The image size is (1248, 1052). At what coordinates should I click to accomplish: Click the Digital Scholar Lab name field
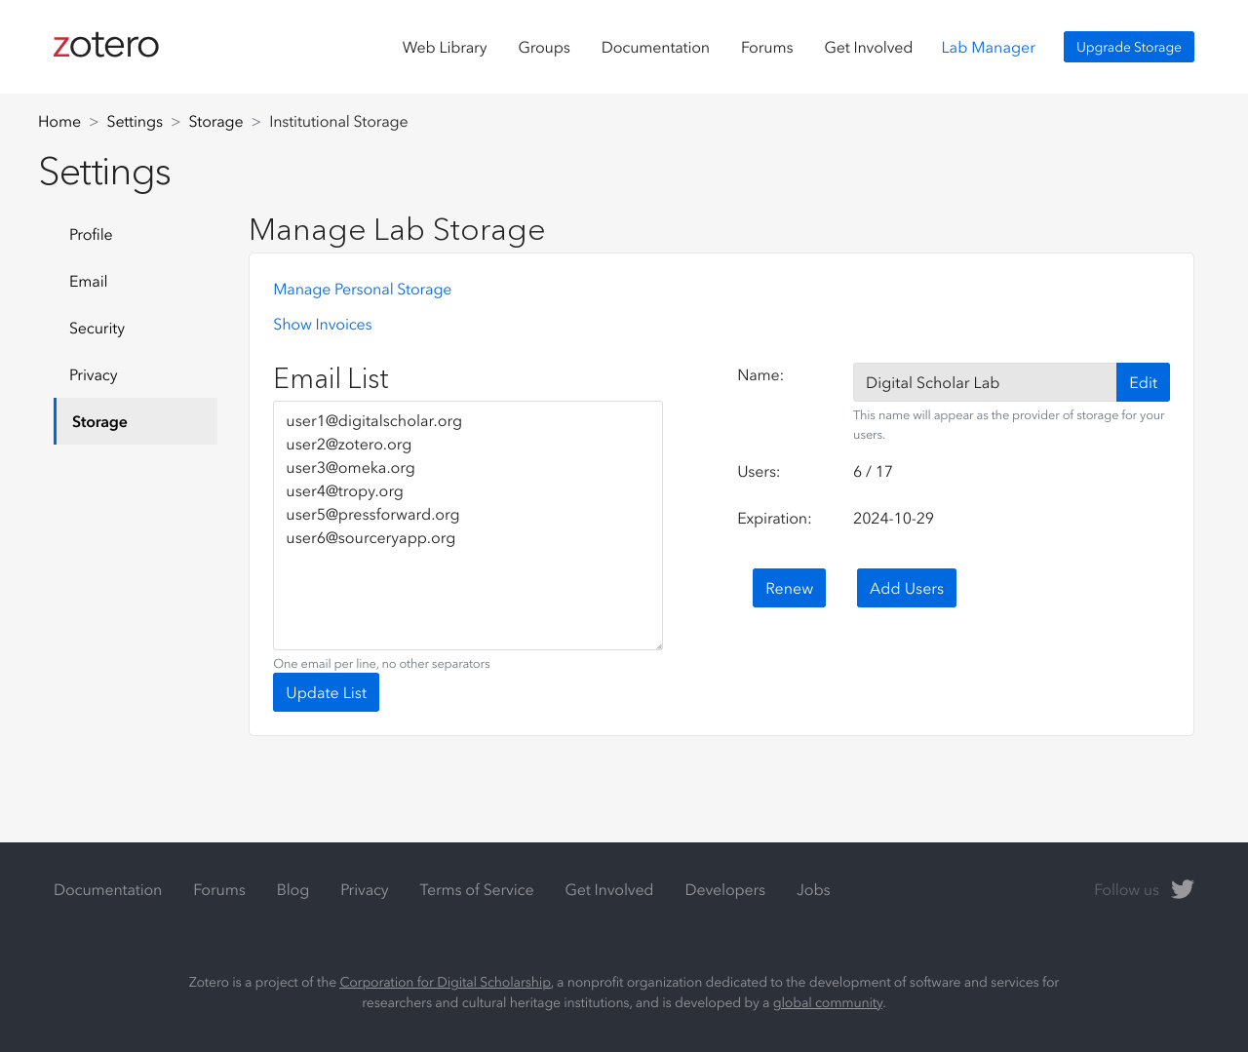(x=985, y=382)
